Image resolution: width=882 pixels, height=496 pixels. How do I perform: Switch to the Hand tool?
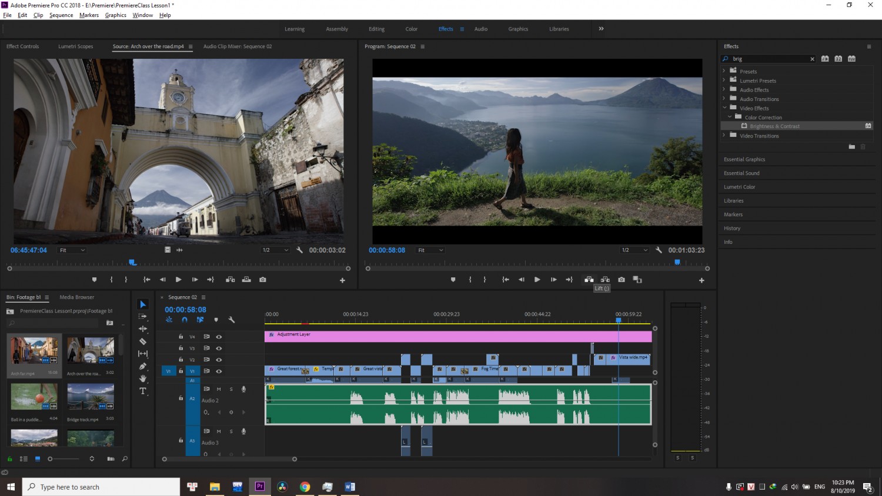coord(143,378)
